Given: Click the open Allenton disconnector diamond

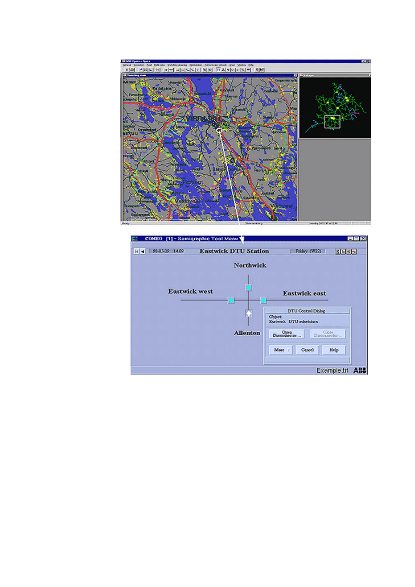Looking at the screenshot, I should pyautogui.click(x=249, y=313).
